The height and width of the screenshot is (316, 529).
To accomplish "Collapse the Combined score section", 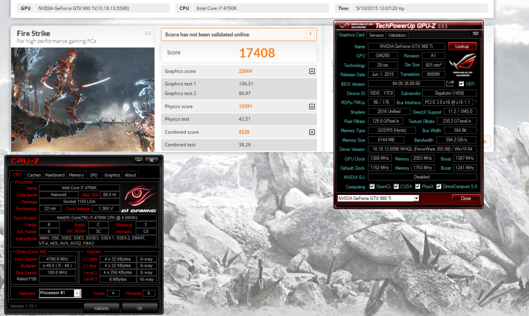I will (312, 132).
